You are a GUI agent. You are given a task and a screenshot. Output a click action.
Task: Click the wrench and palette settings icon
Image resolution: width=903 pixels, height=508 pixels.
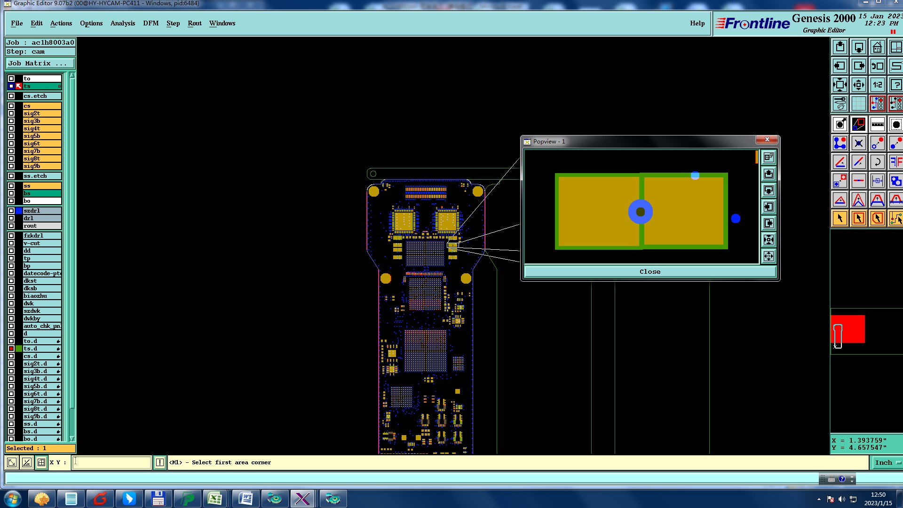(840, 103)
